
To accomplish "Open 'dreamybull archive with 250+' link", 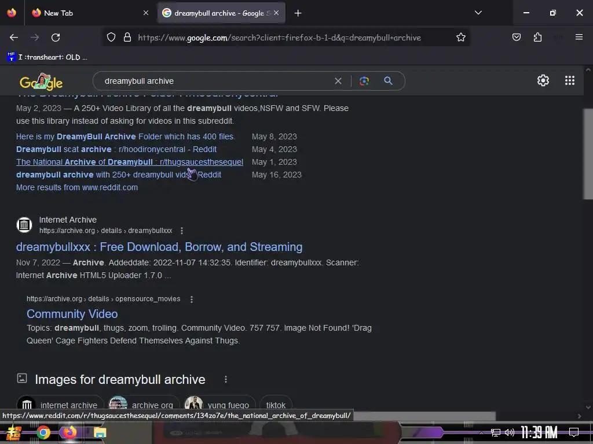I will point(118,175).
